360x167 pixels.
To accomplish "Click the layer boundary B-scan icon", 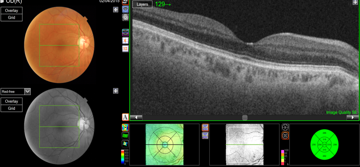I will click(x=125, y=32).
